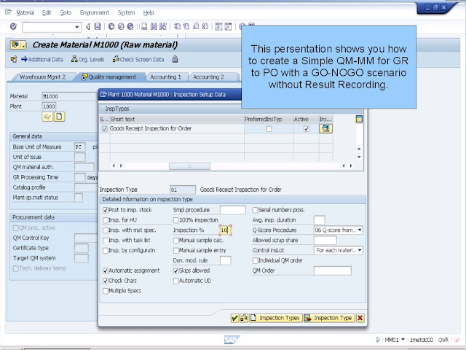Tick the 100% inspection checkbox
Viewport: 466px width, 350px height.
pos(176,220)
